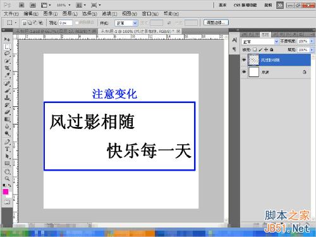Screen dimensions: 316x237
Task: Toggle lock position
Action: (x=266, y=50)
